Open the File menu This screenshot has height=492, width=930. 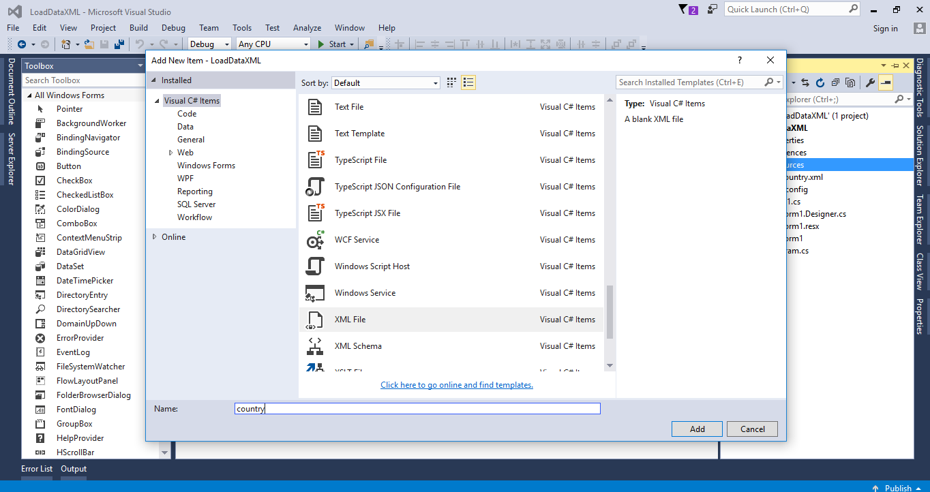point(13,28)
